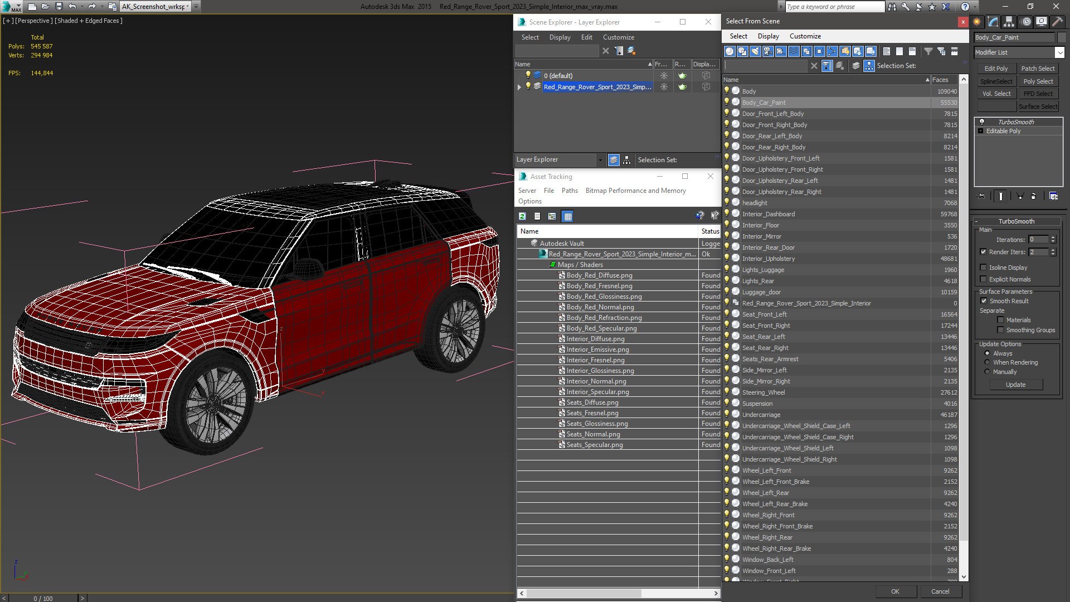Click the Pin Stack icon below modifier stack
Image resolution: width=1070 pixels, height=602 pixels.
pos(981,196)
